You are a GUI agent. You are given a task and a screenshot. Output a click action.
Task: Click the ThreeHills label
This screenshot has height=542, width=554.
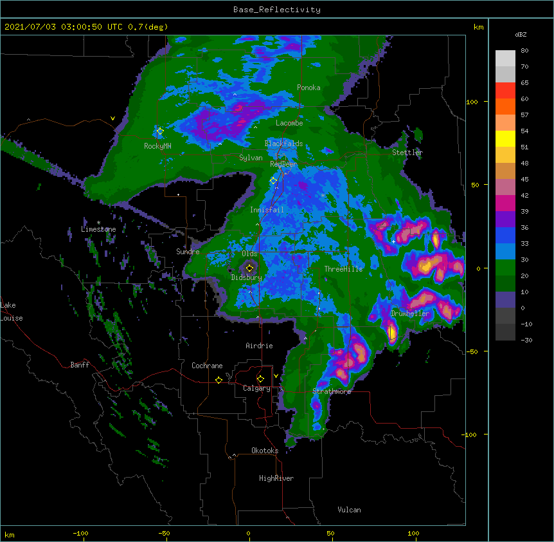[343, 269]
